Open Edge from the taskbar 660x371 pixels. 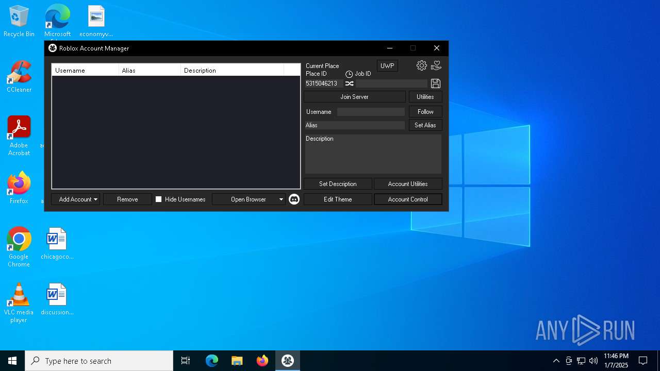(212, 361)
